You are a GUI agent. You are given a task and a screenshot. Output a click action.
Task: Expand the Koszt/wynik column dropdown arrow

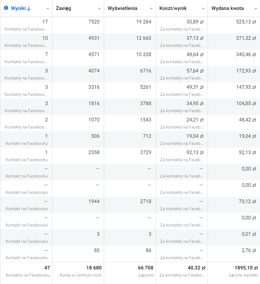pyautogui.click(x=203, y=9)
